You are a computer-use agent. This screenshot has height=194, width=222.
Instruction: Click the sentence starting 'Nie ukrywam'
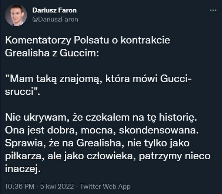(x=98, y=117)
